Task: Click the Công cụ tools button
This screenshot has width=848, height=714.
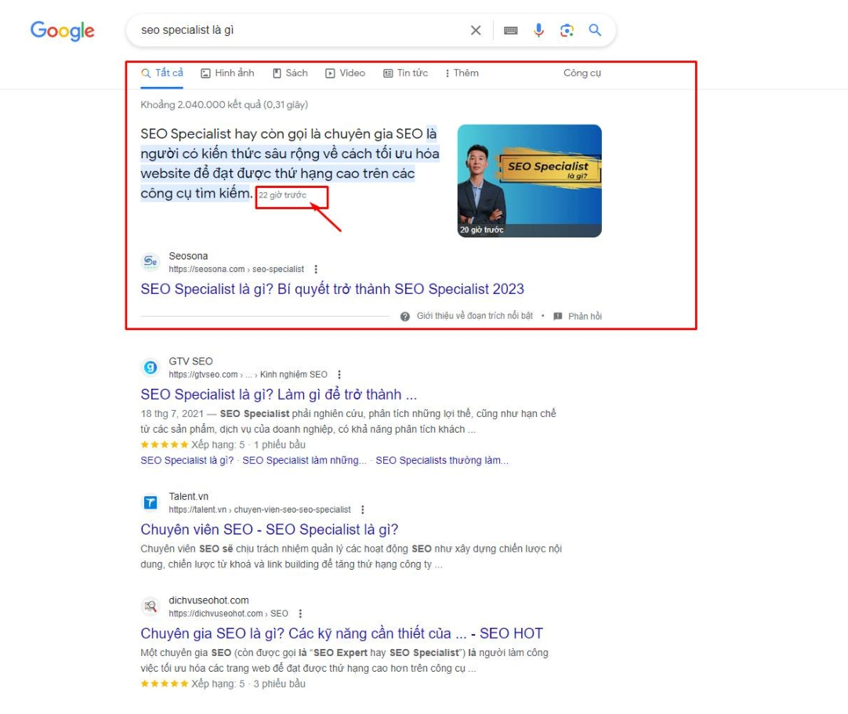Action: pos(582,73)
